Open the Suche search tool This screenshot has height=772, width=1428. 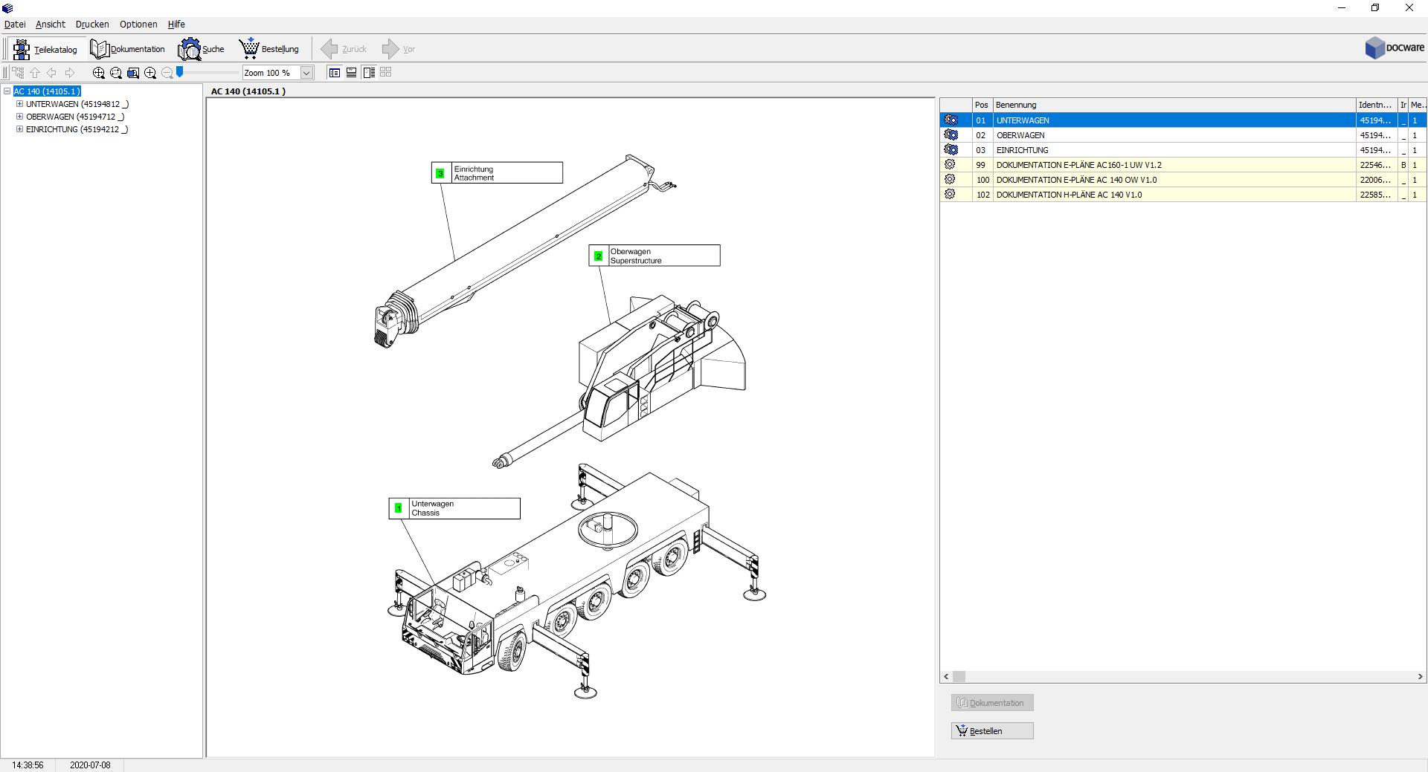201,49
